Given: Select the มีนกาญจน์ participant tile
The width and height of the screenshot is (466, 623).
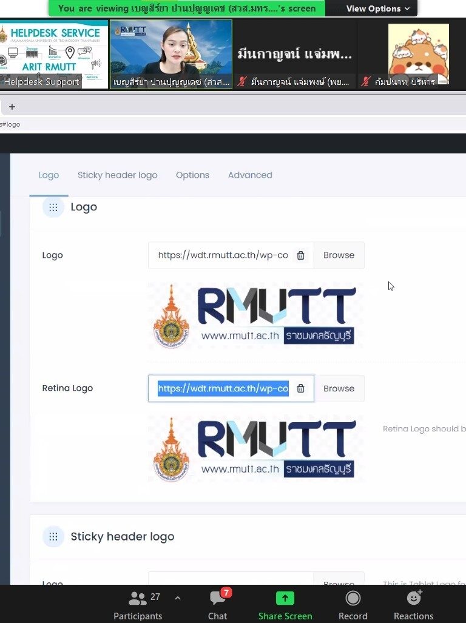Looking at the screenshot, I should [294, 55].
